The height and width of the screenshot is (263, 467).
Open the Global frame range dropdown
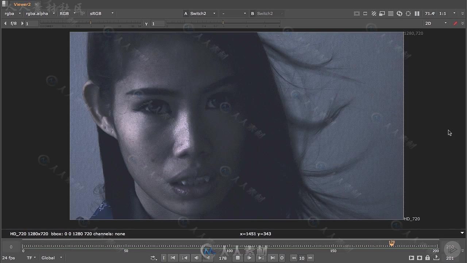(51, 258)
